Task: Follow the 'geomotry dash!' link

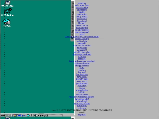Action: 82,79
